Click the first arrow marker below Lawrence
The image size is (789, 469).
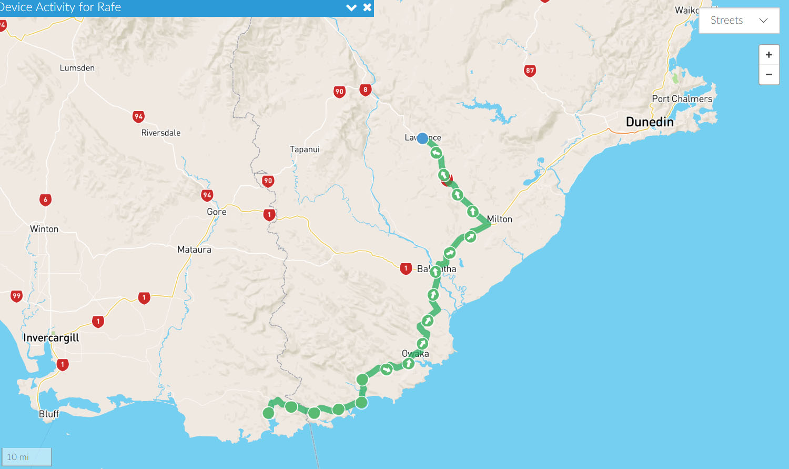coord(436,153)
